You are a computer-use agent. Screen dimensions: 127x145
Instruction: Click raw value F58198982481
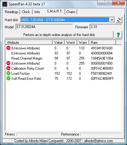[102, 74]
